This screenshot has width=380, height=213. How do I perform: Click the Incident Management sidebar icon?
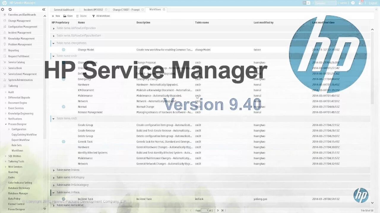[x=4, y=33]
